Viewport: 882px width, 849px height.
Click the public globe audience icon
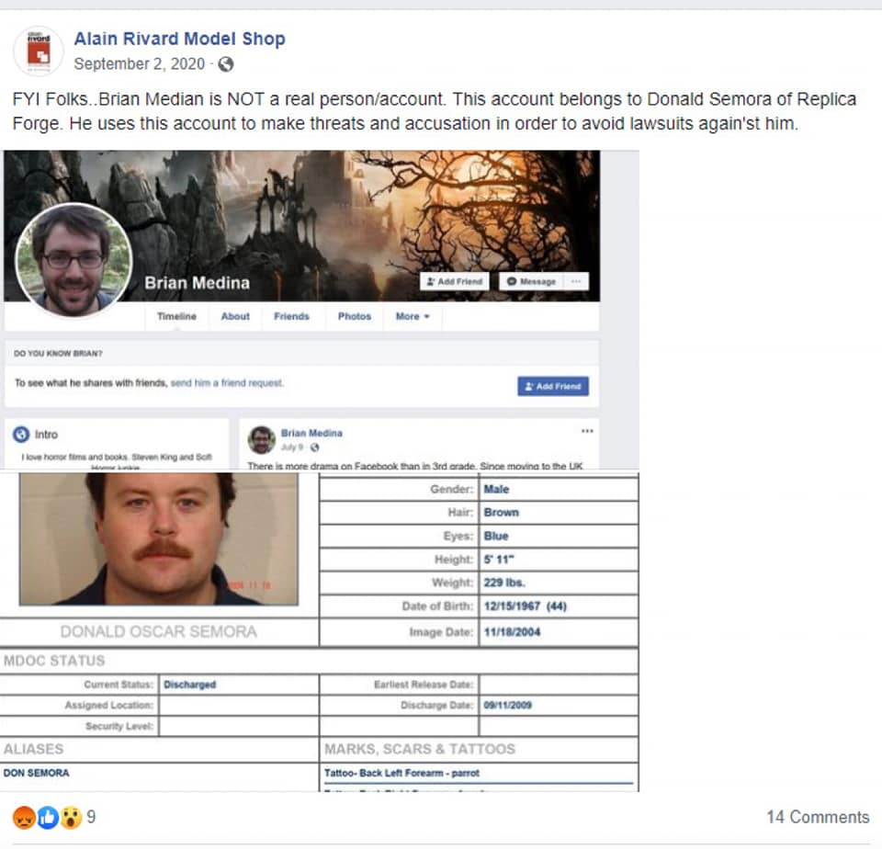click(226, 64)
